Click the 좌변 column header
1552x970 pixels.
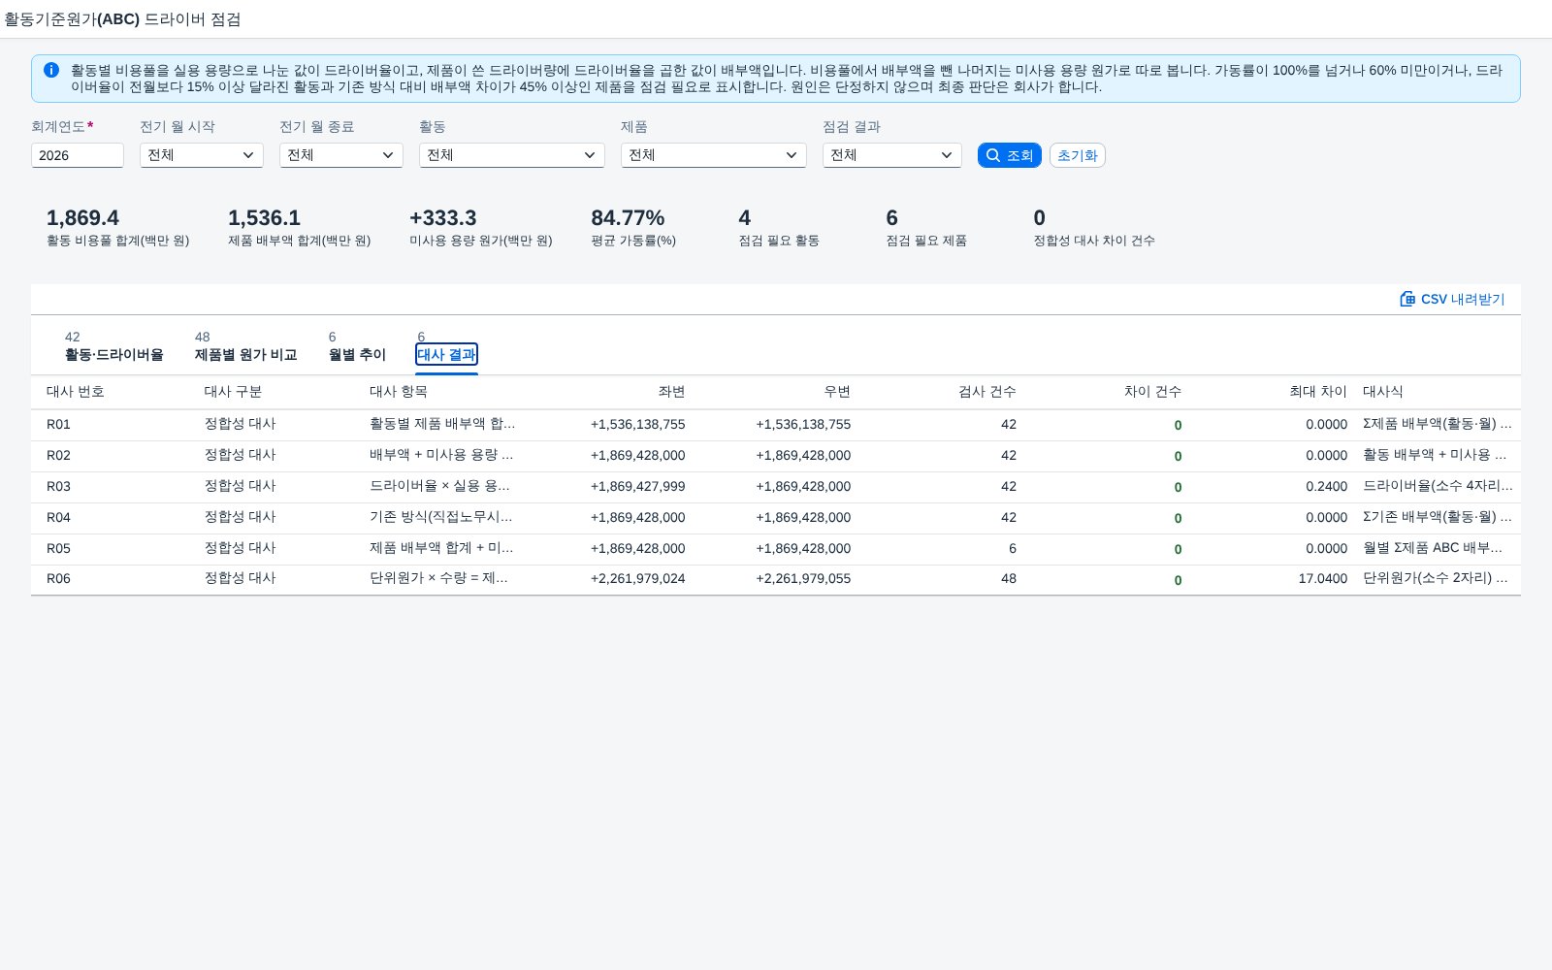pyautogui.click(x=671, y=392)
